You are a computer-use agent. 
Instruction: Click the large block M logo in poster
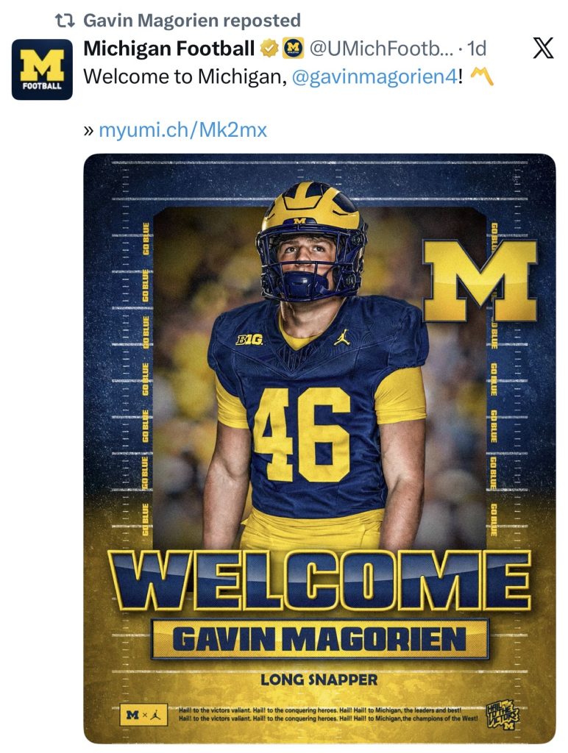[479, 280]
